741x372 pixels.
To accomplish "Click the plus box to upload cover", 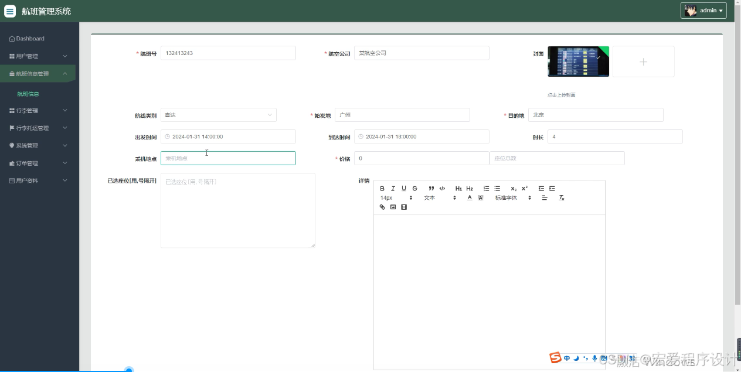I will point(644,62).
